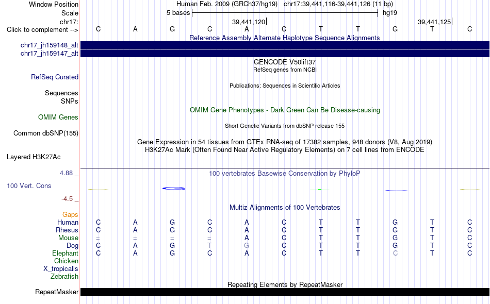The image size is (490, 304).
Task: Click 'Short Genetic Variants from dbSNP release 155'
Action: coord(285,126)
